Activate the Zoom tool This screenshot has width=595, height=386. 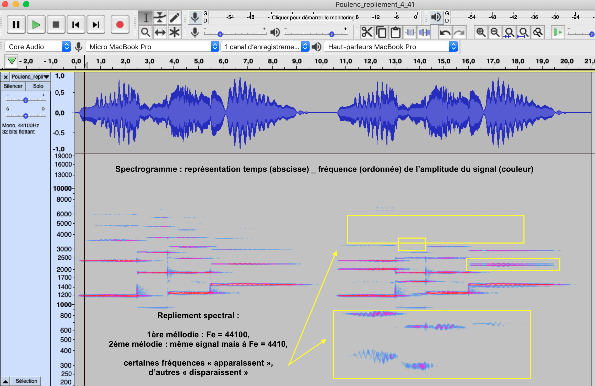coord(146,32)
